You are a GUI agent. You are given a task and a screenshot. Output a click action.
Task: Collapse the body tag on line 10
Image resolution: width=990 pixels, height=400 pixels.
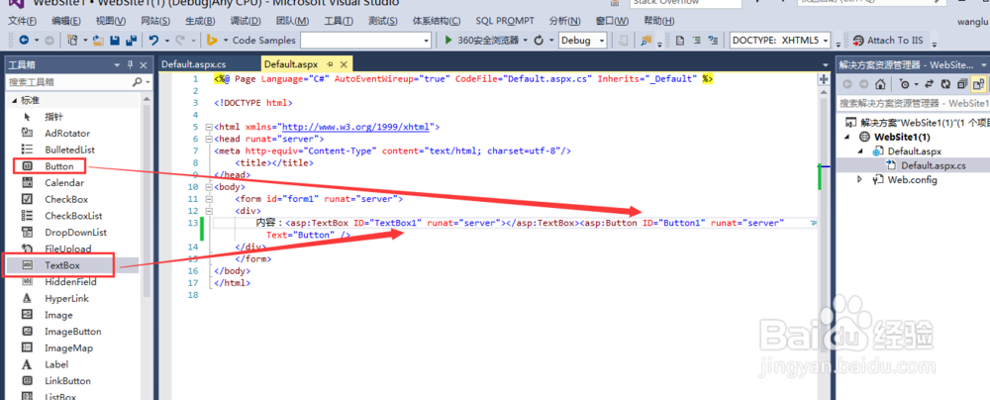pos(209,187)
